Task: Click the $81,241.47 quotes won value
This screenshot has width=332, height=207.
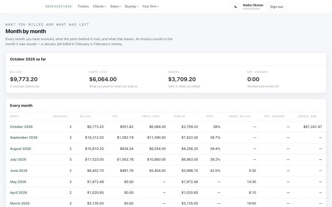Action: pos(312,127)
